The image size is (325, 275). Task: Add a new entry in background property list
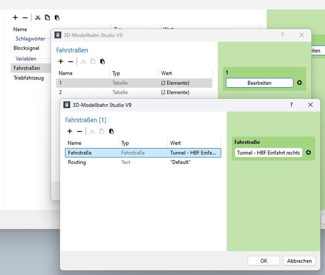coord(15,18)
